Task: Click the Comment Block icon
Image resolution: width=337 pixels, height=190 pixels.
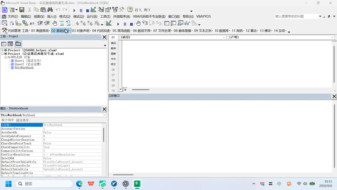Action: (62, 23)
